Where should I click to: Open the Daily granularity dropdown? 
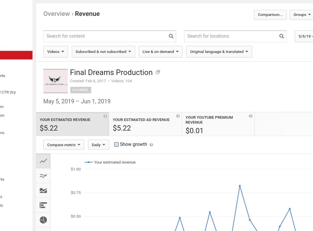[x=99, y=145]
